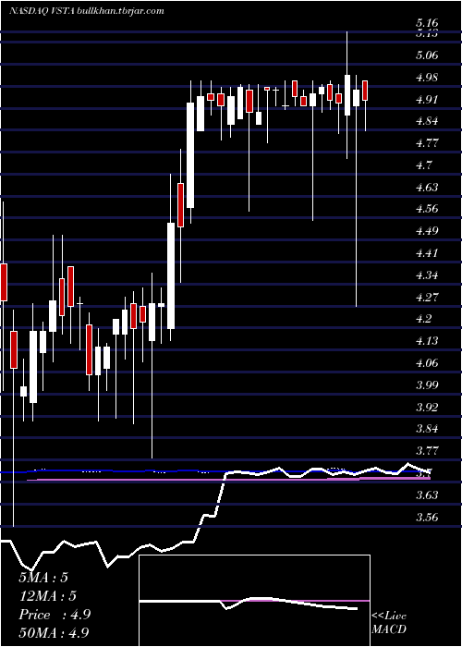462x647 pixels.
Task: Select the 3.77 price level label
Action: pos(427,450)
